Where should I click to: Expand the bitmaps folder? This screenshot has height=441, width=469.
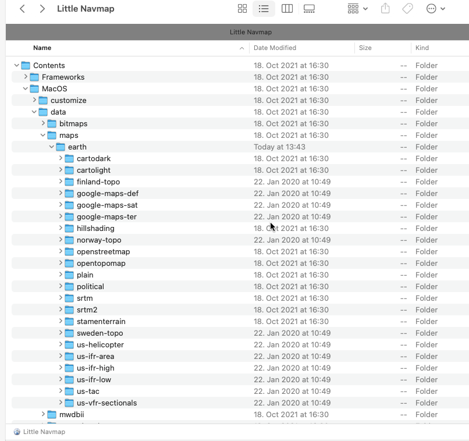(x=43, y=123)
